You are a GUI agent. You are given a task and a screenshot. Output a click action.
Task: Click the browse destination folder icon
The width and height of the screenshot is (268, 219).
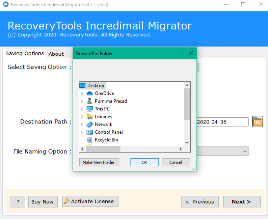coord(257,122)
